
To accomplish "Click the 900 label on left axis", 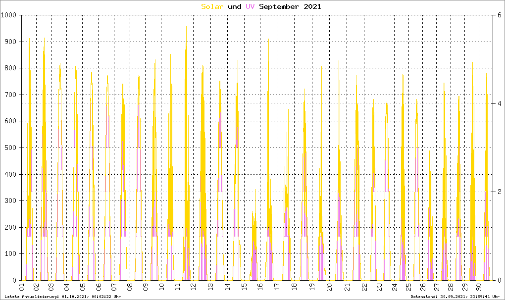I will point(11,42).
